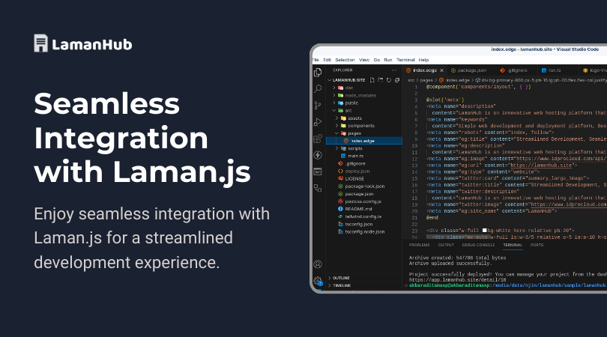Click 'Archive uploaded successfully.' terminal line
This screenshot has height=337, width=607.
pyautogui.click(x=450, y=264)
